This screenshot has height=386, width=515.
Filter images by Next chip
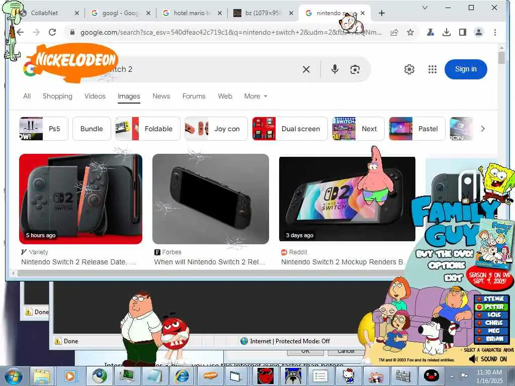click(358, 129)
